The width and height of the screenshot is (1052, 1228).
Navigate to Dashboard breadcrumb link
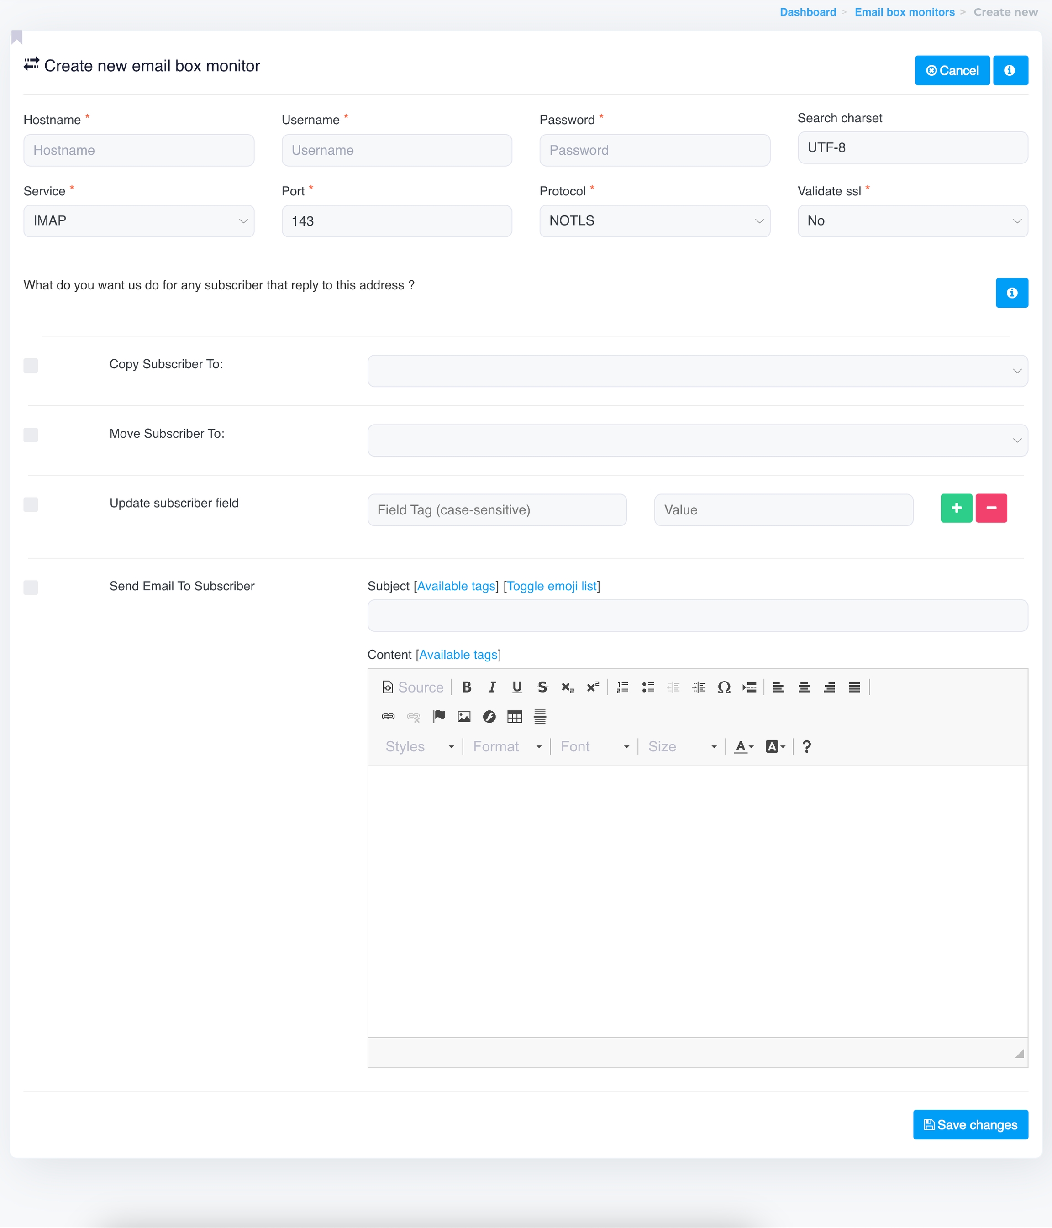[807, 12]
